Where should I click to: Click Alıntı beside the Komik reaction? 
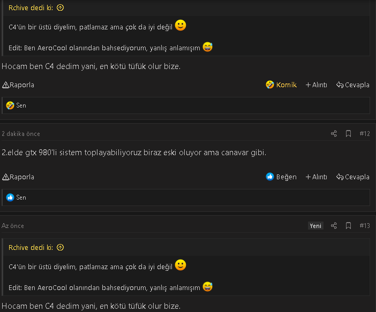tap(316, 85)
